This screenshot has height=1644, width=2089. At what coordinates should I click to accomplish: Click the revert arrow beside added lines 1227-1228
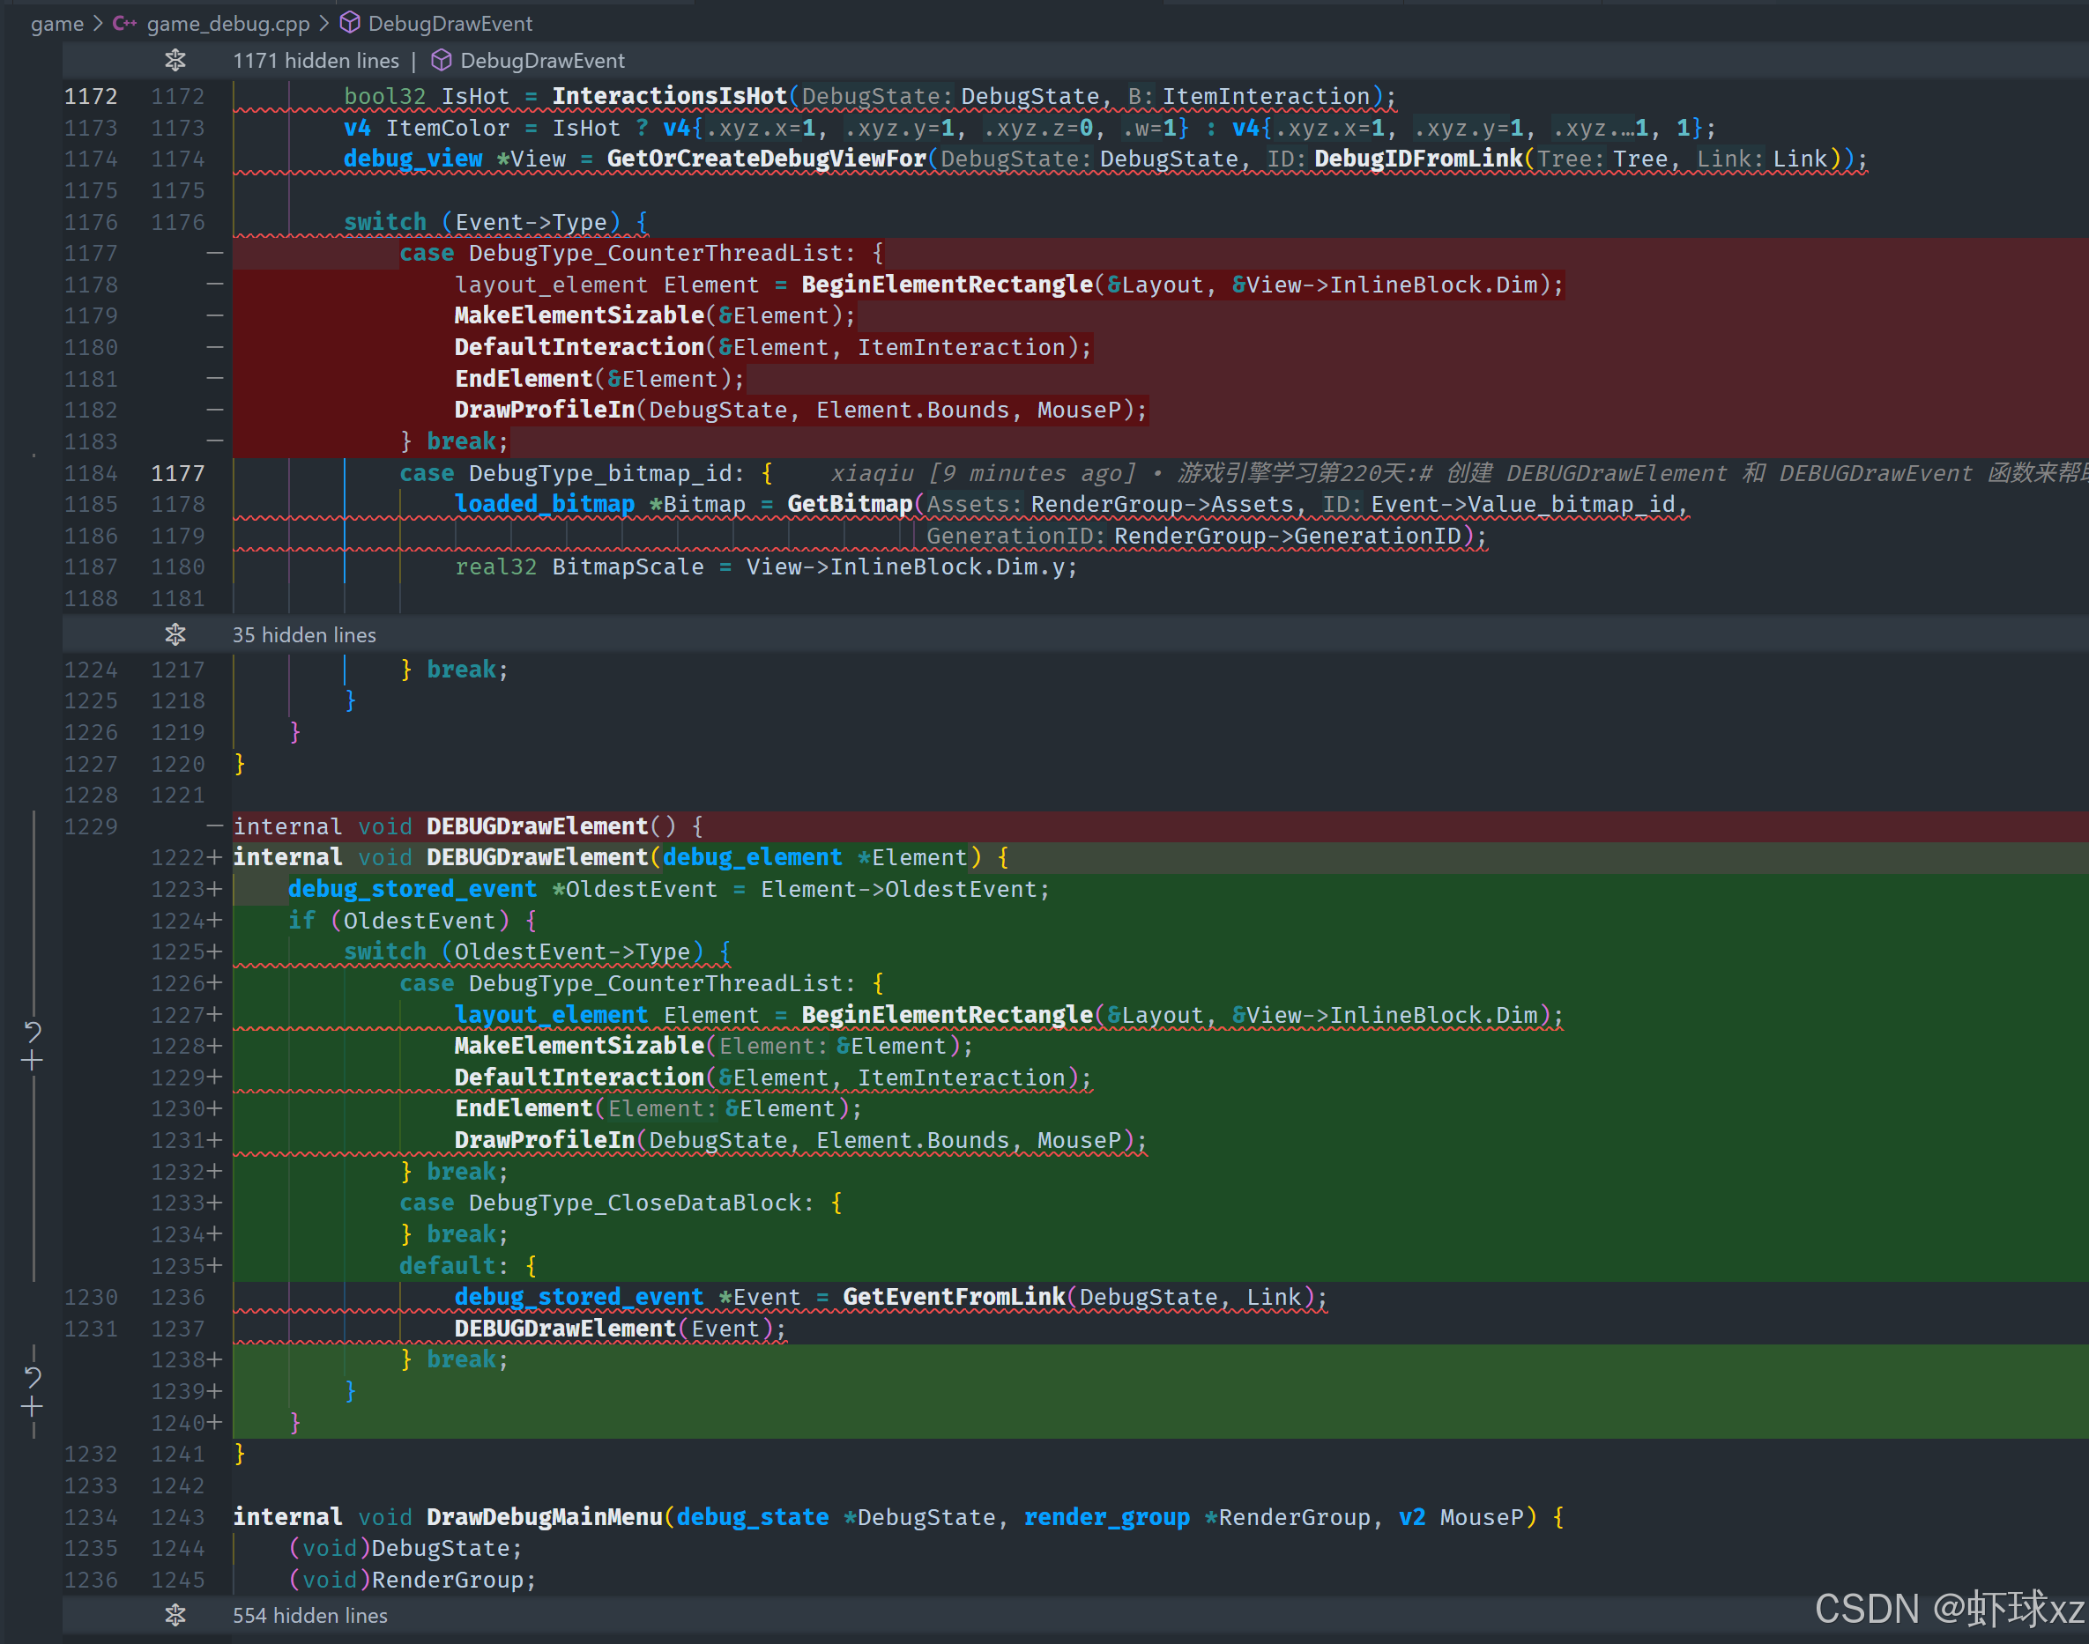33,1031
